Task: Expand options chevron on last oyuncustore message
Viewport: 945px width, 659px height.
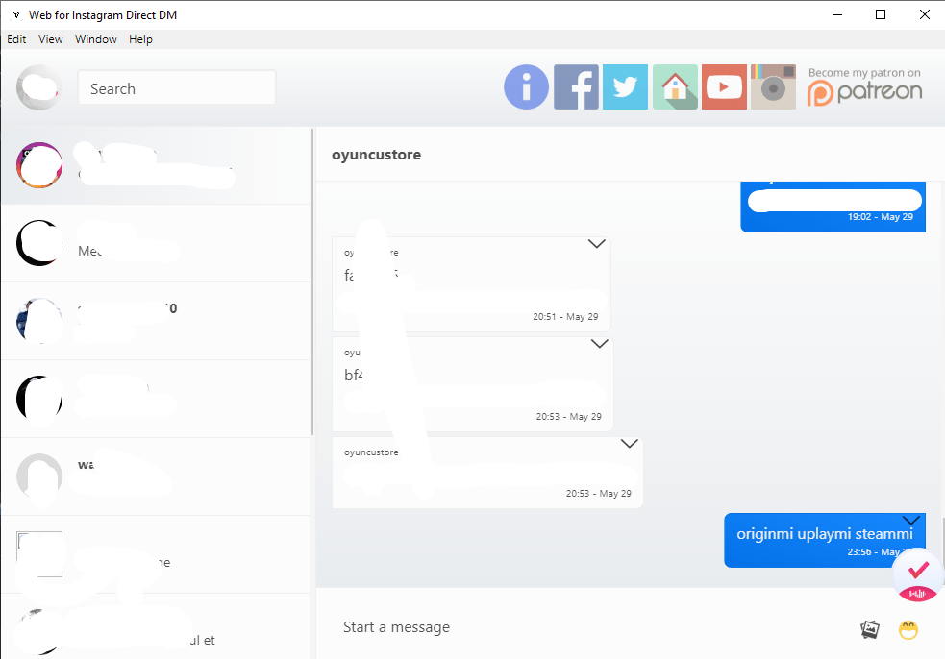Action: 629,444
